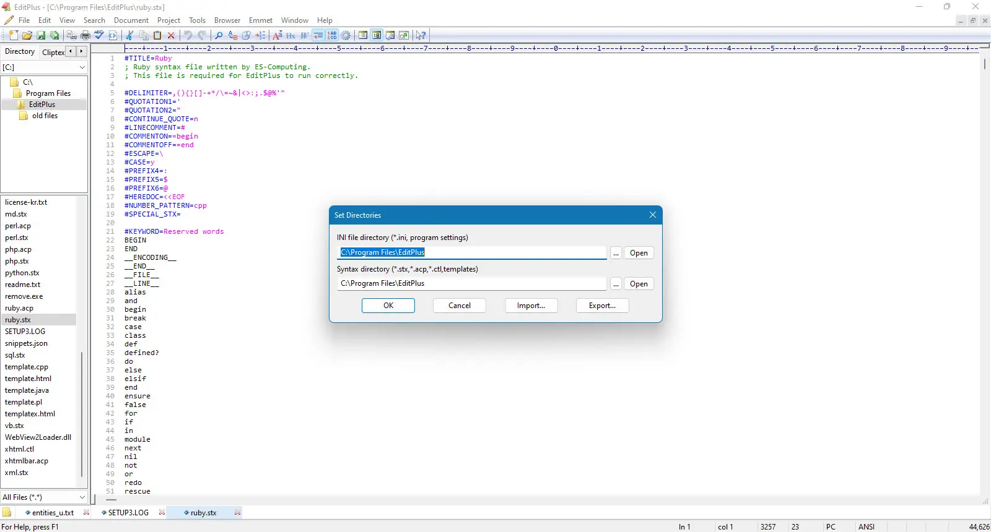
Task: Toggle Line Numbers in the toolbar
Action: [x=332, y=35]
